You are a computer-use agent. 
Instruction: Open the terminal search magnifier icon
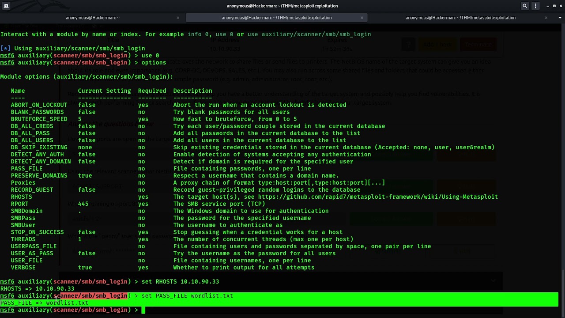[525, 6]
